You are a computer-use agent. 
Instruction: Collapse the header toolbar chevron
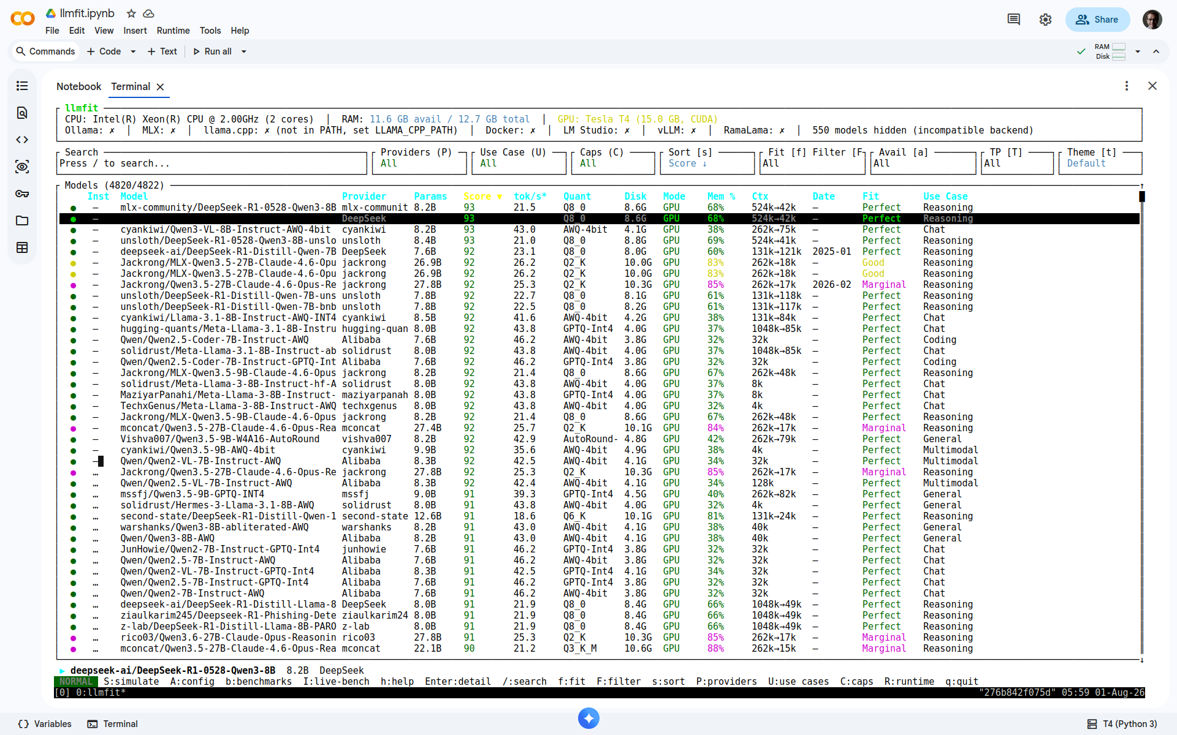tap(1156, 51)
